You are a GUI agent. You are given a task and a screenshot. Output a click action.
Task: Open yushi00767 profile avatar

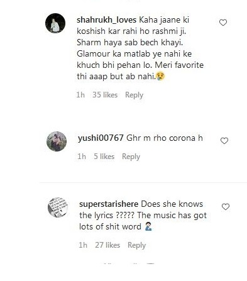click(x=57, y=141)
